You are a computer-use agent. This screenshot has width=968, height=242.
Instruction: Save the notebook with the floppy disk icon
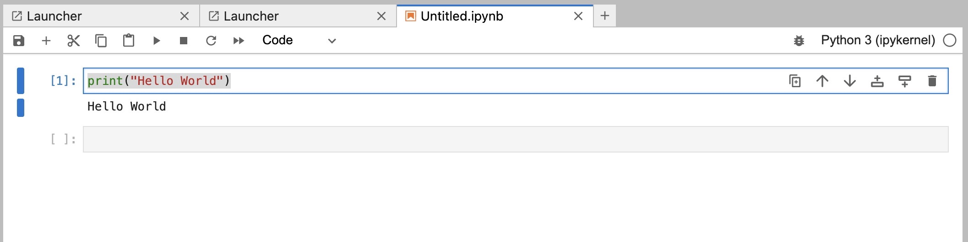18,41
